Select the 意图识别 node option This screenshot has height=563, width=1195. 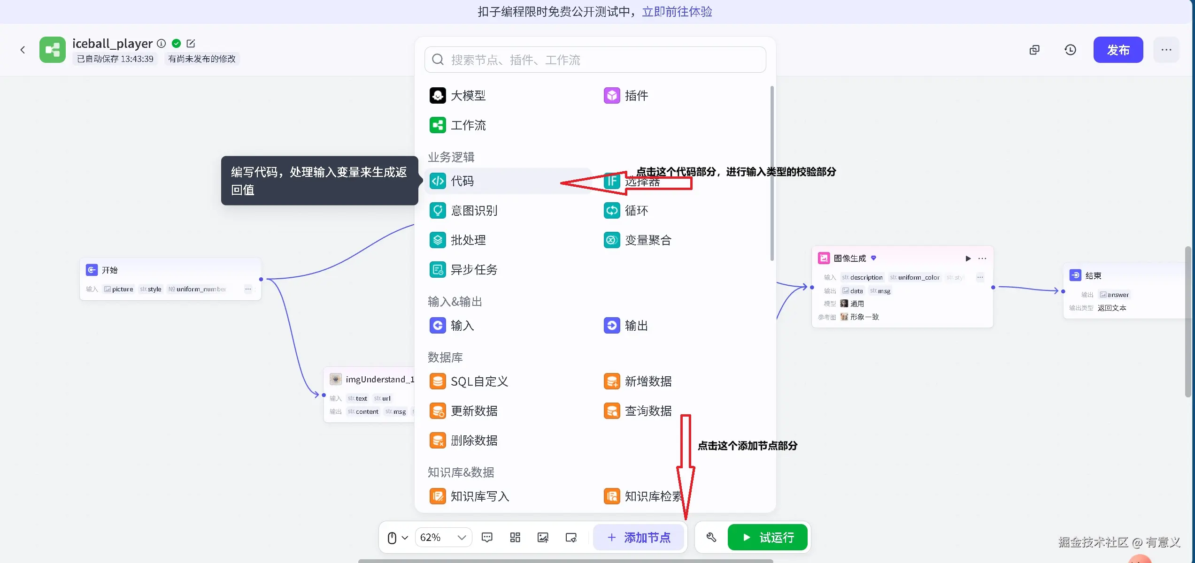point(474,211)
